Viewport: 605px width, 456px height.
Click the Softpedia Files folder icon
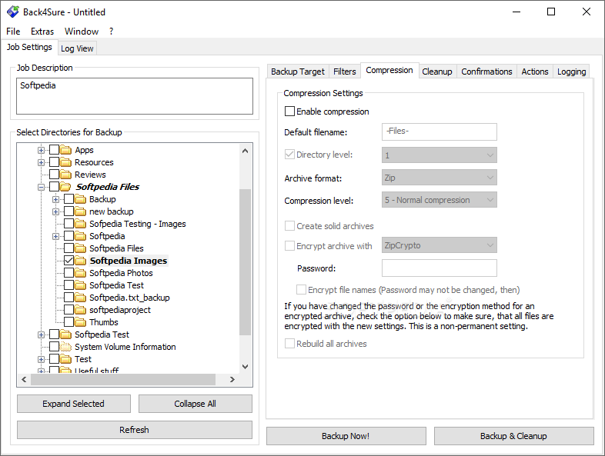click(x=65, y=187)
